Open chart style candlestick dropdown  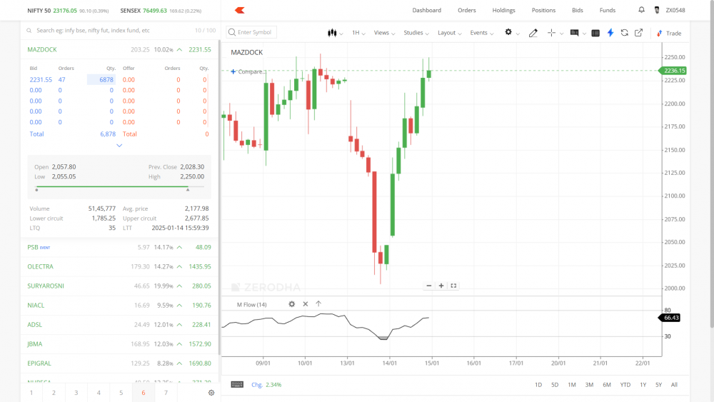pyautogui.click(x=335, y=33)
